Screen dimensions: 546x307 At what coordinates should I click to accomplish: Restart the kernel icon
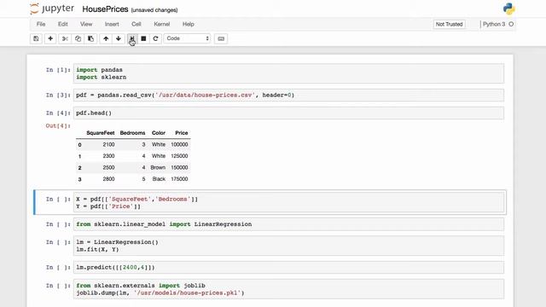coord(155,38)
